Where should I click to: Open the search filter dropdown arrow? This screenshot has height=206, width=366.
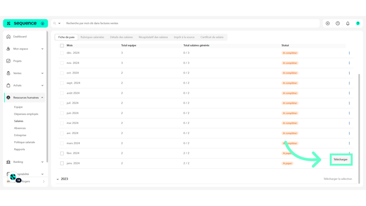59,23
